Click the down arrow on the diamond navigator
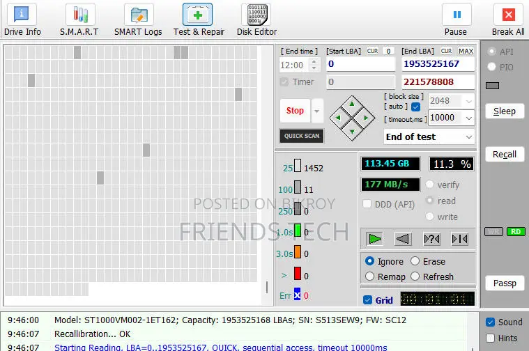 point(352,132)
